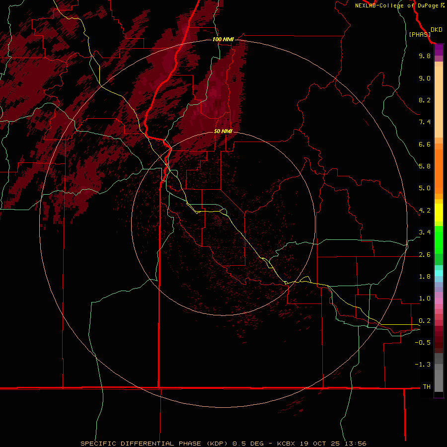Click the '100 NMI' range ring label
The width and height of the screenshot is (447, 447).
coord(223,39)
